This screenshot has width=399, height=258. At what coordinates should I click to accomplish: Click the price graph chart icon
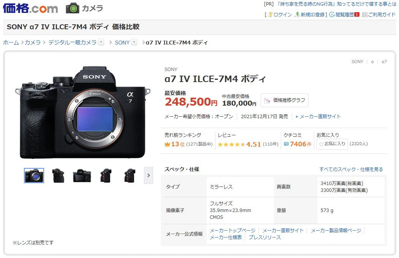click(267, 100)
